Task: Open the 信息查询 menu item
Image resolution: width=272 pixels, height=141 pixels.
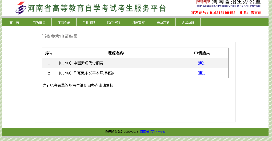Action: 64,22
